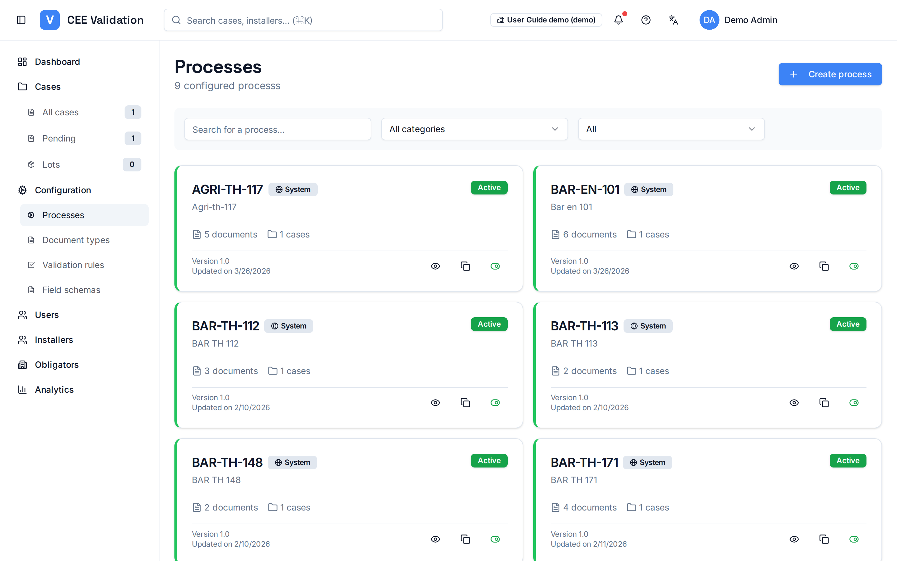Open the All status filter dropdown
The height and width of the screenshot is (561, 897).
point(671,129)
